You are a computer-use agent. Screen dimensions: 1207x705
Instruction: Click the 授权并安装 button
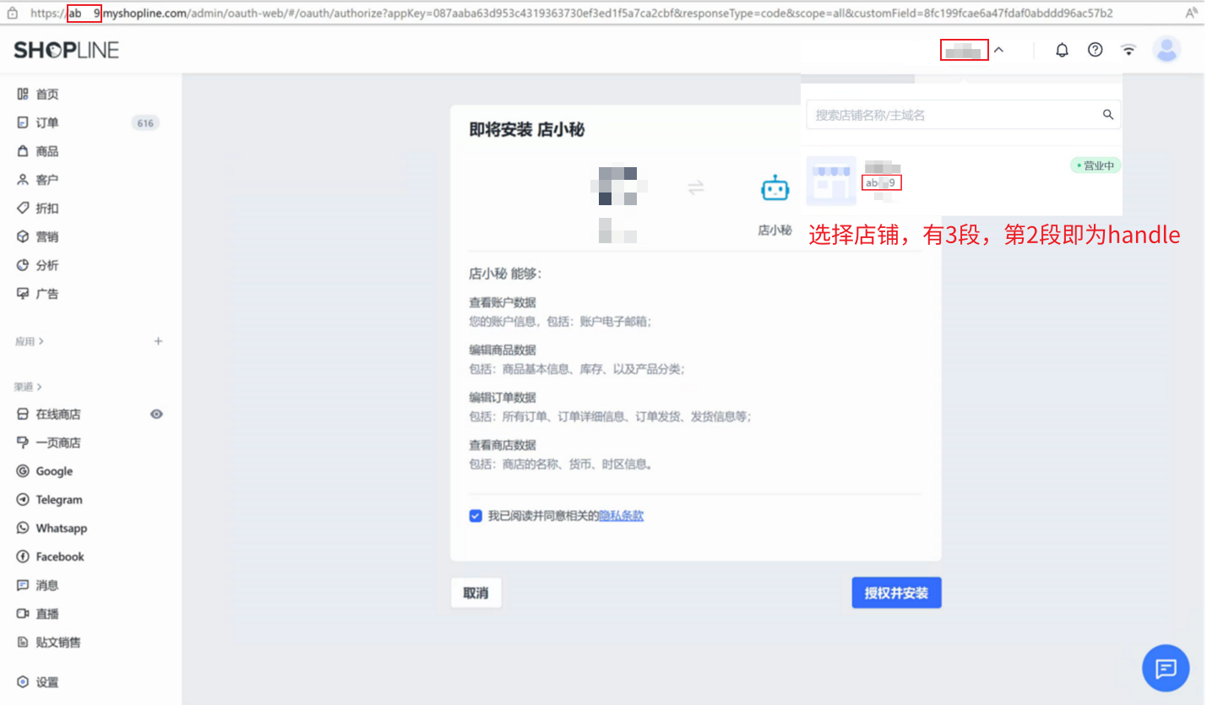click(896, 594)
